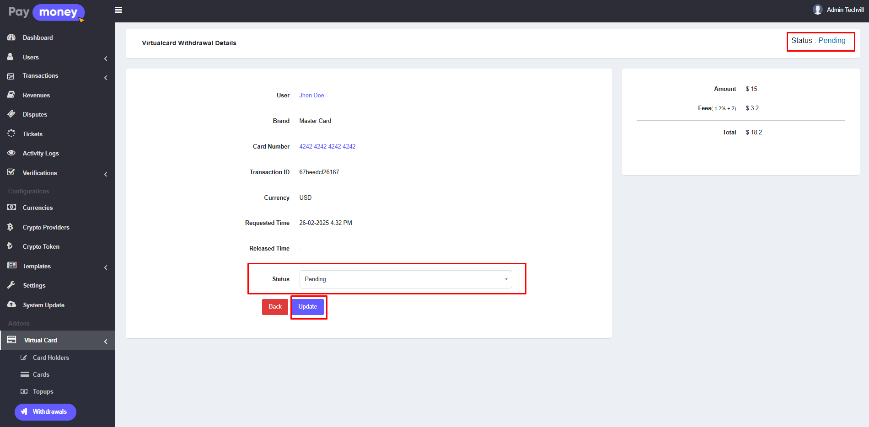The image size is (869, 427).
Task: Click the Activity Logs eye icon
Action: click(x=11, y=153)
